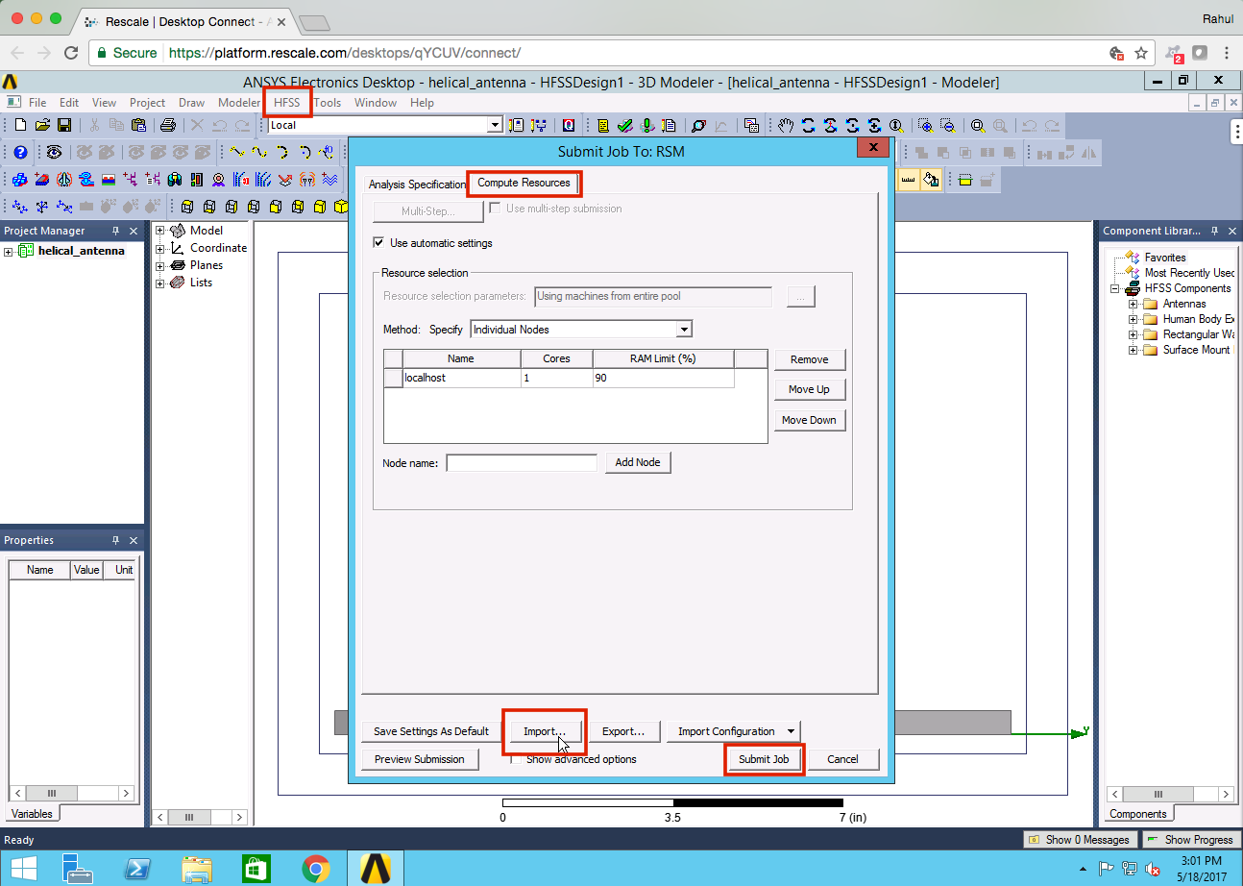Select the Compute Resources tab
1243x886 pixels.
pos(524,183)
